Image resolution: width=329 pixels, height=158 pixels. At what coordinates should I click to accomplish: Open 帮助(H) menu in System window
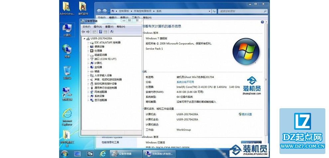(147, 18)
